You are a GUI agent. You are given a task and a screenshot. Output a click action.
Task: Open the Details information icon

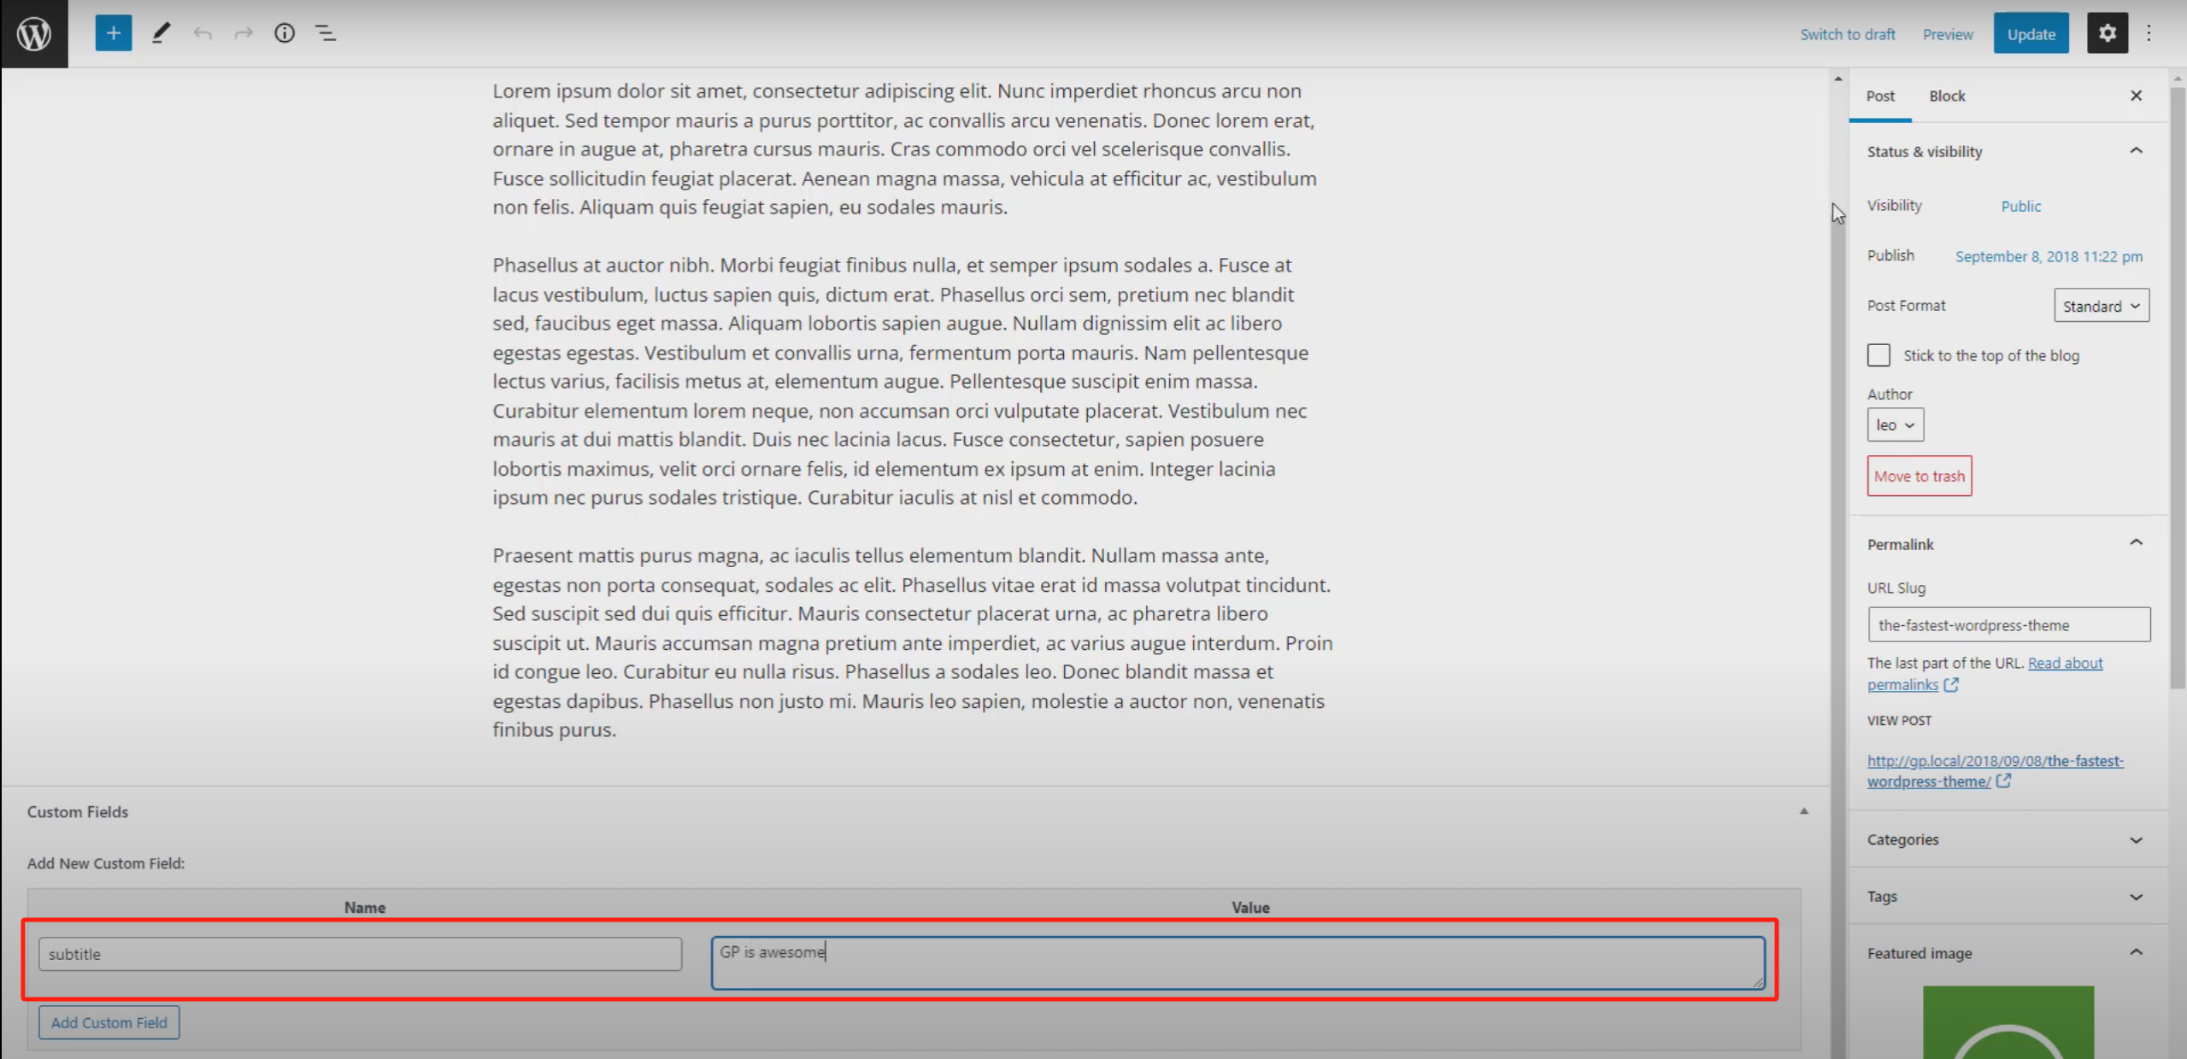coord(284,32)
